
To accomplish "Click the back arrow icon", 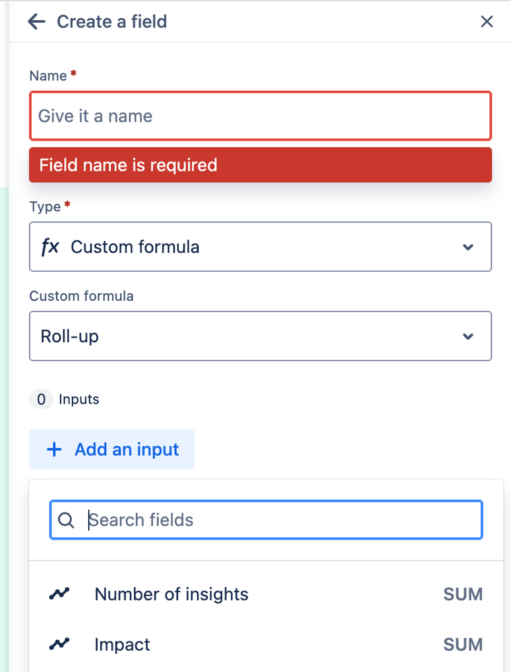I will [x=36, y=22].
